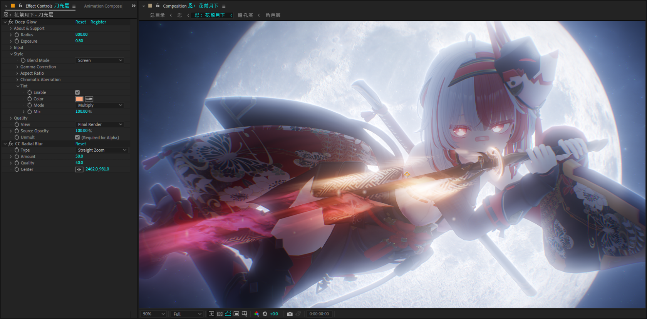The width and height of the screenshot is (647, 319).
Task: Show hidden panel tabs via double-arrow overflow
Action: coord(133,6)
